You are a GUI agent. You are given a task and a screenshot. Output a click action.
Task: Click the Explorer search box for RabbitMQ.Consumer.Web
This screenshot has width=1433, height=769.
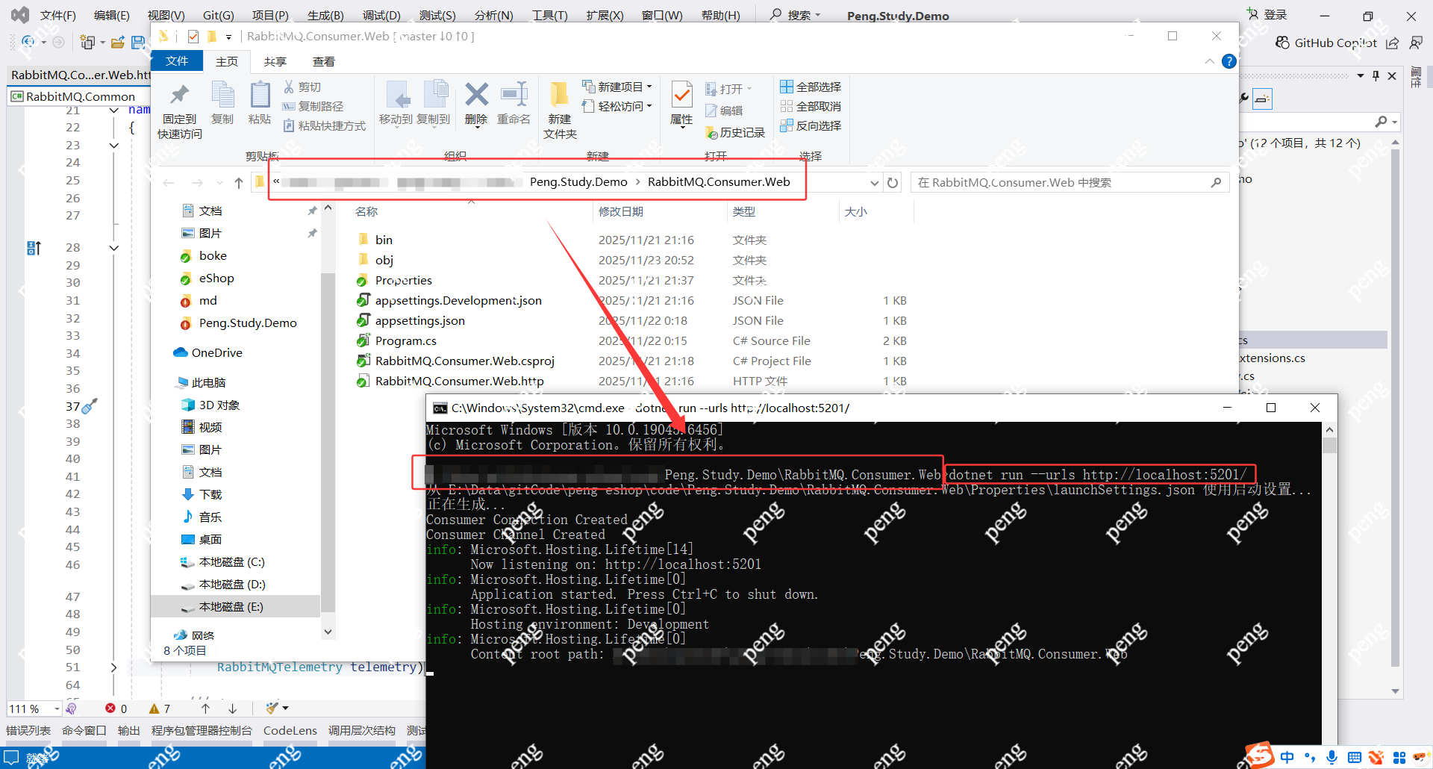click(1068, 182)
